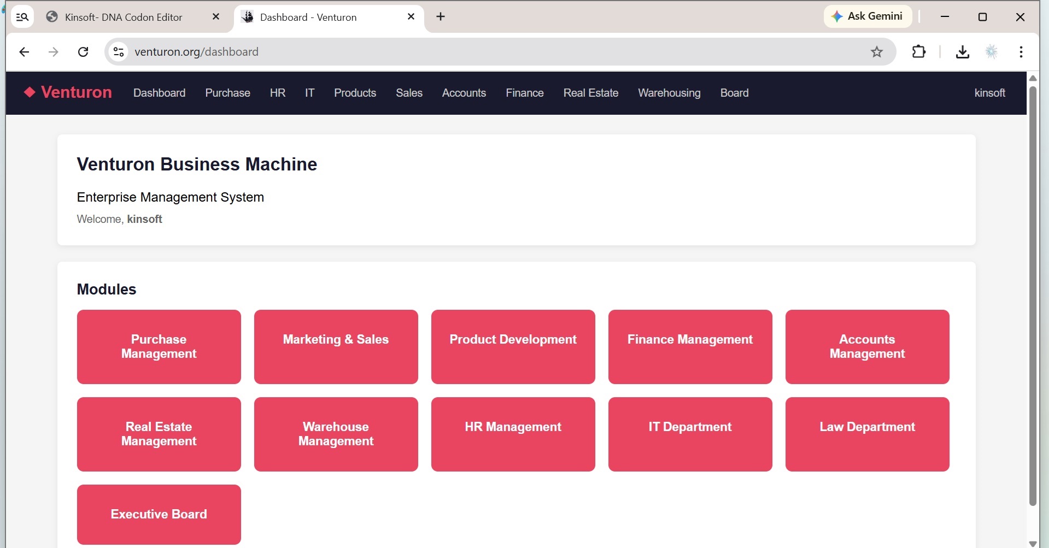The image size is (1049, 548).
Task: Open Sales in the navbar
Action: tap(409, 93)
